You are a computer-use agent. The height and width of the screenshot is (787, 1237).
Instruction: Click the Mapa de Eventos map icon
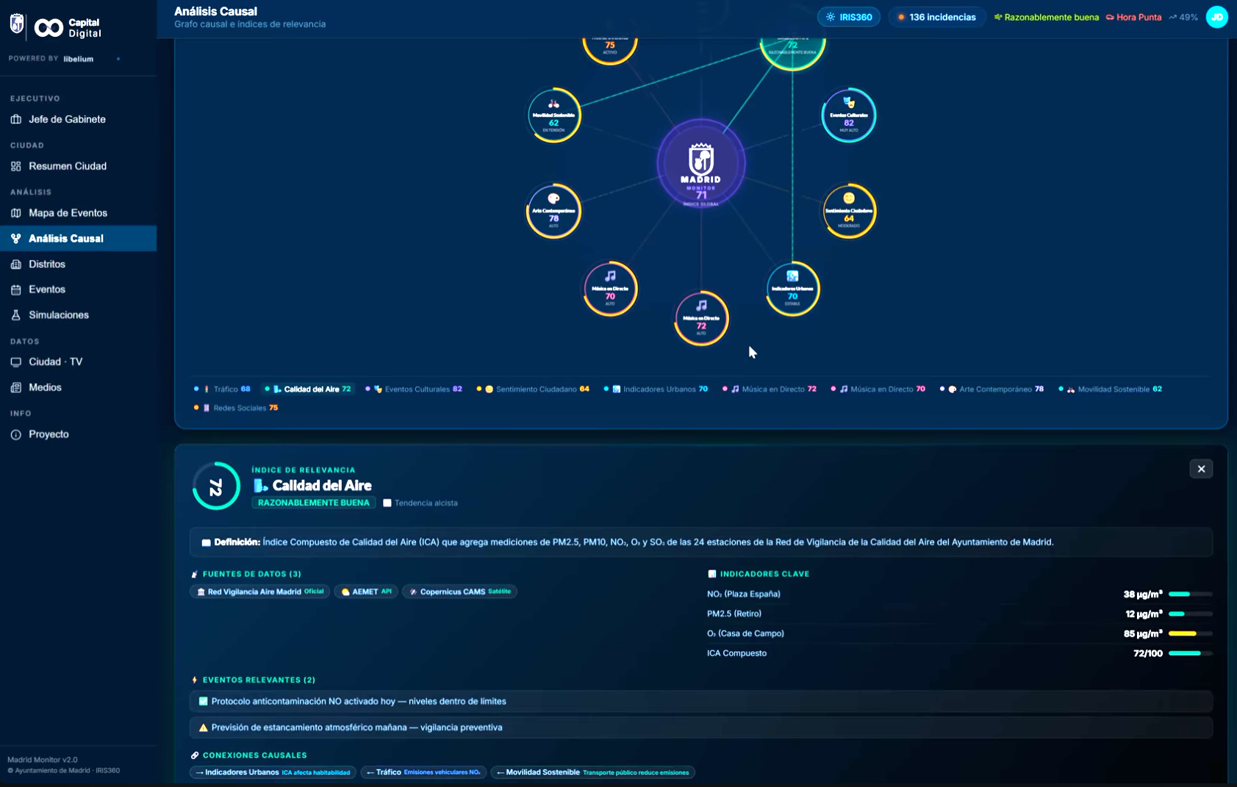point(16,213)
